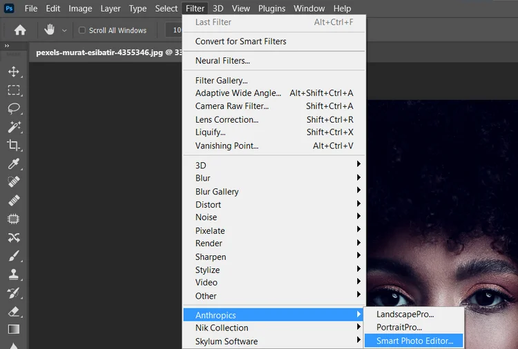Screen dimensions: 518x349
Task: Choose Smart Photo Editor from the submenu
Action: [414, 341]
